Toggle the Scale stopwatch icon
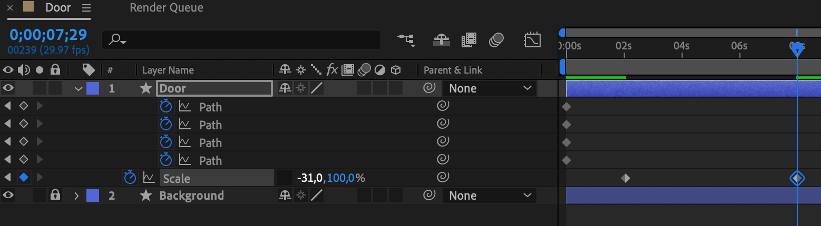Viewport: 821px width, 226px height. tap(130, 178)
